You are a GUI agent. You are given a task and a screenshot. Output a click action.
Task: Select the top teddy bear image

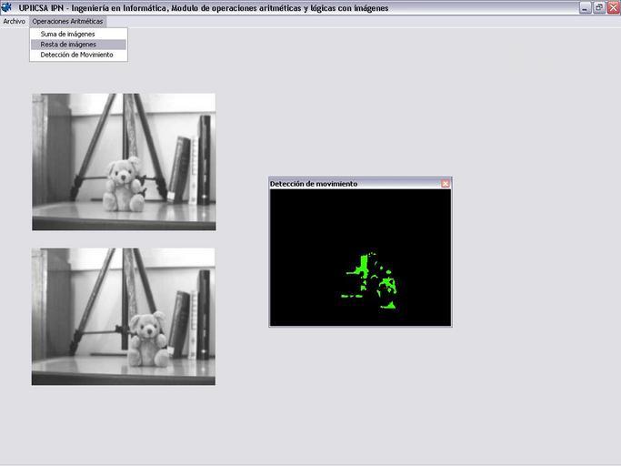pyautogui.click(x=124, y=162)
